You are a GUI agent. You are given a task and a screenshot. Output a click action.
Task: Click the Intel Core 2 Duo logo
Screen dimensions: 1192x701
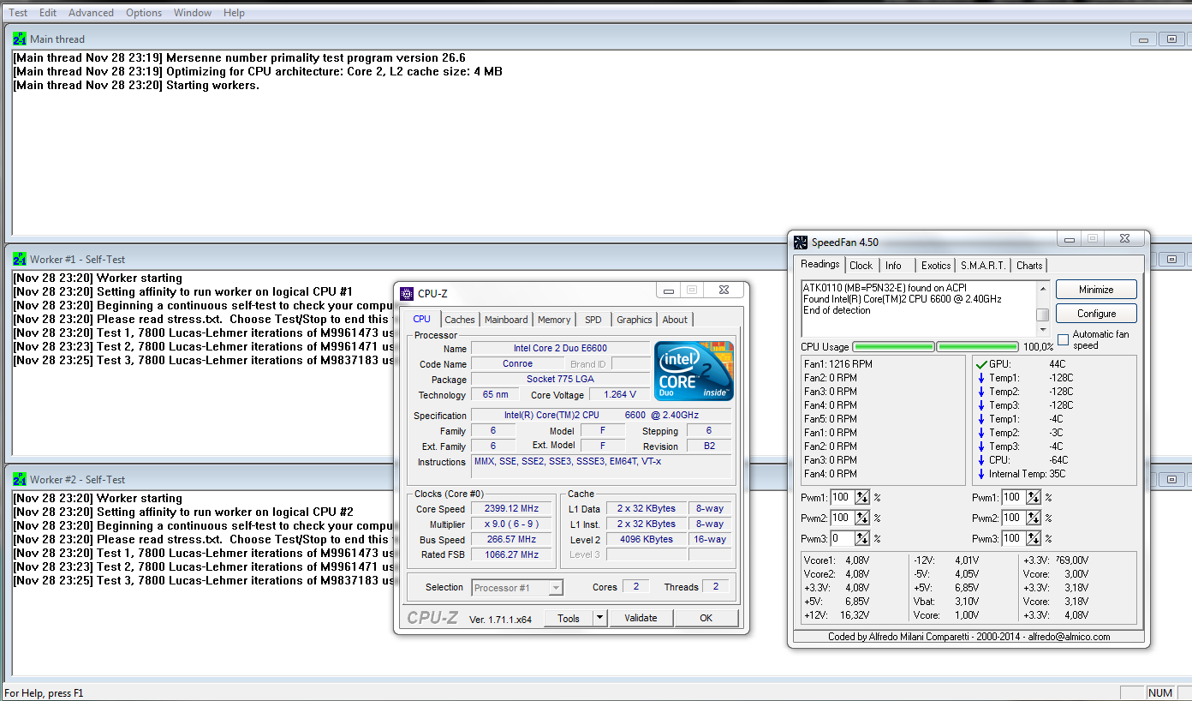(694, 370)
